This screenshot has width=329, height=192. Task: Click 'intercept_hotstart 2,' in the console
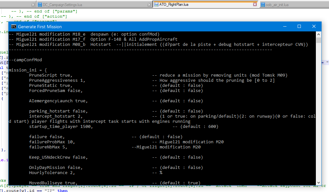click(56, 116)
